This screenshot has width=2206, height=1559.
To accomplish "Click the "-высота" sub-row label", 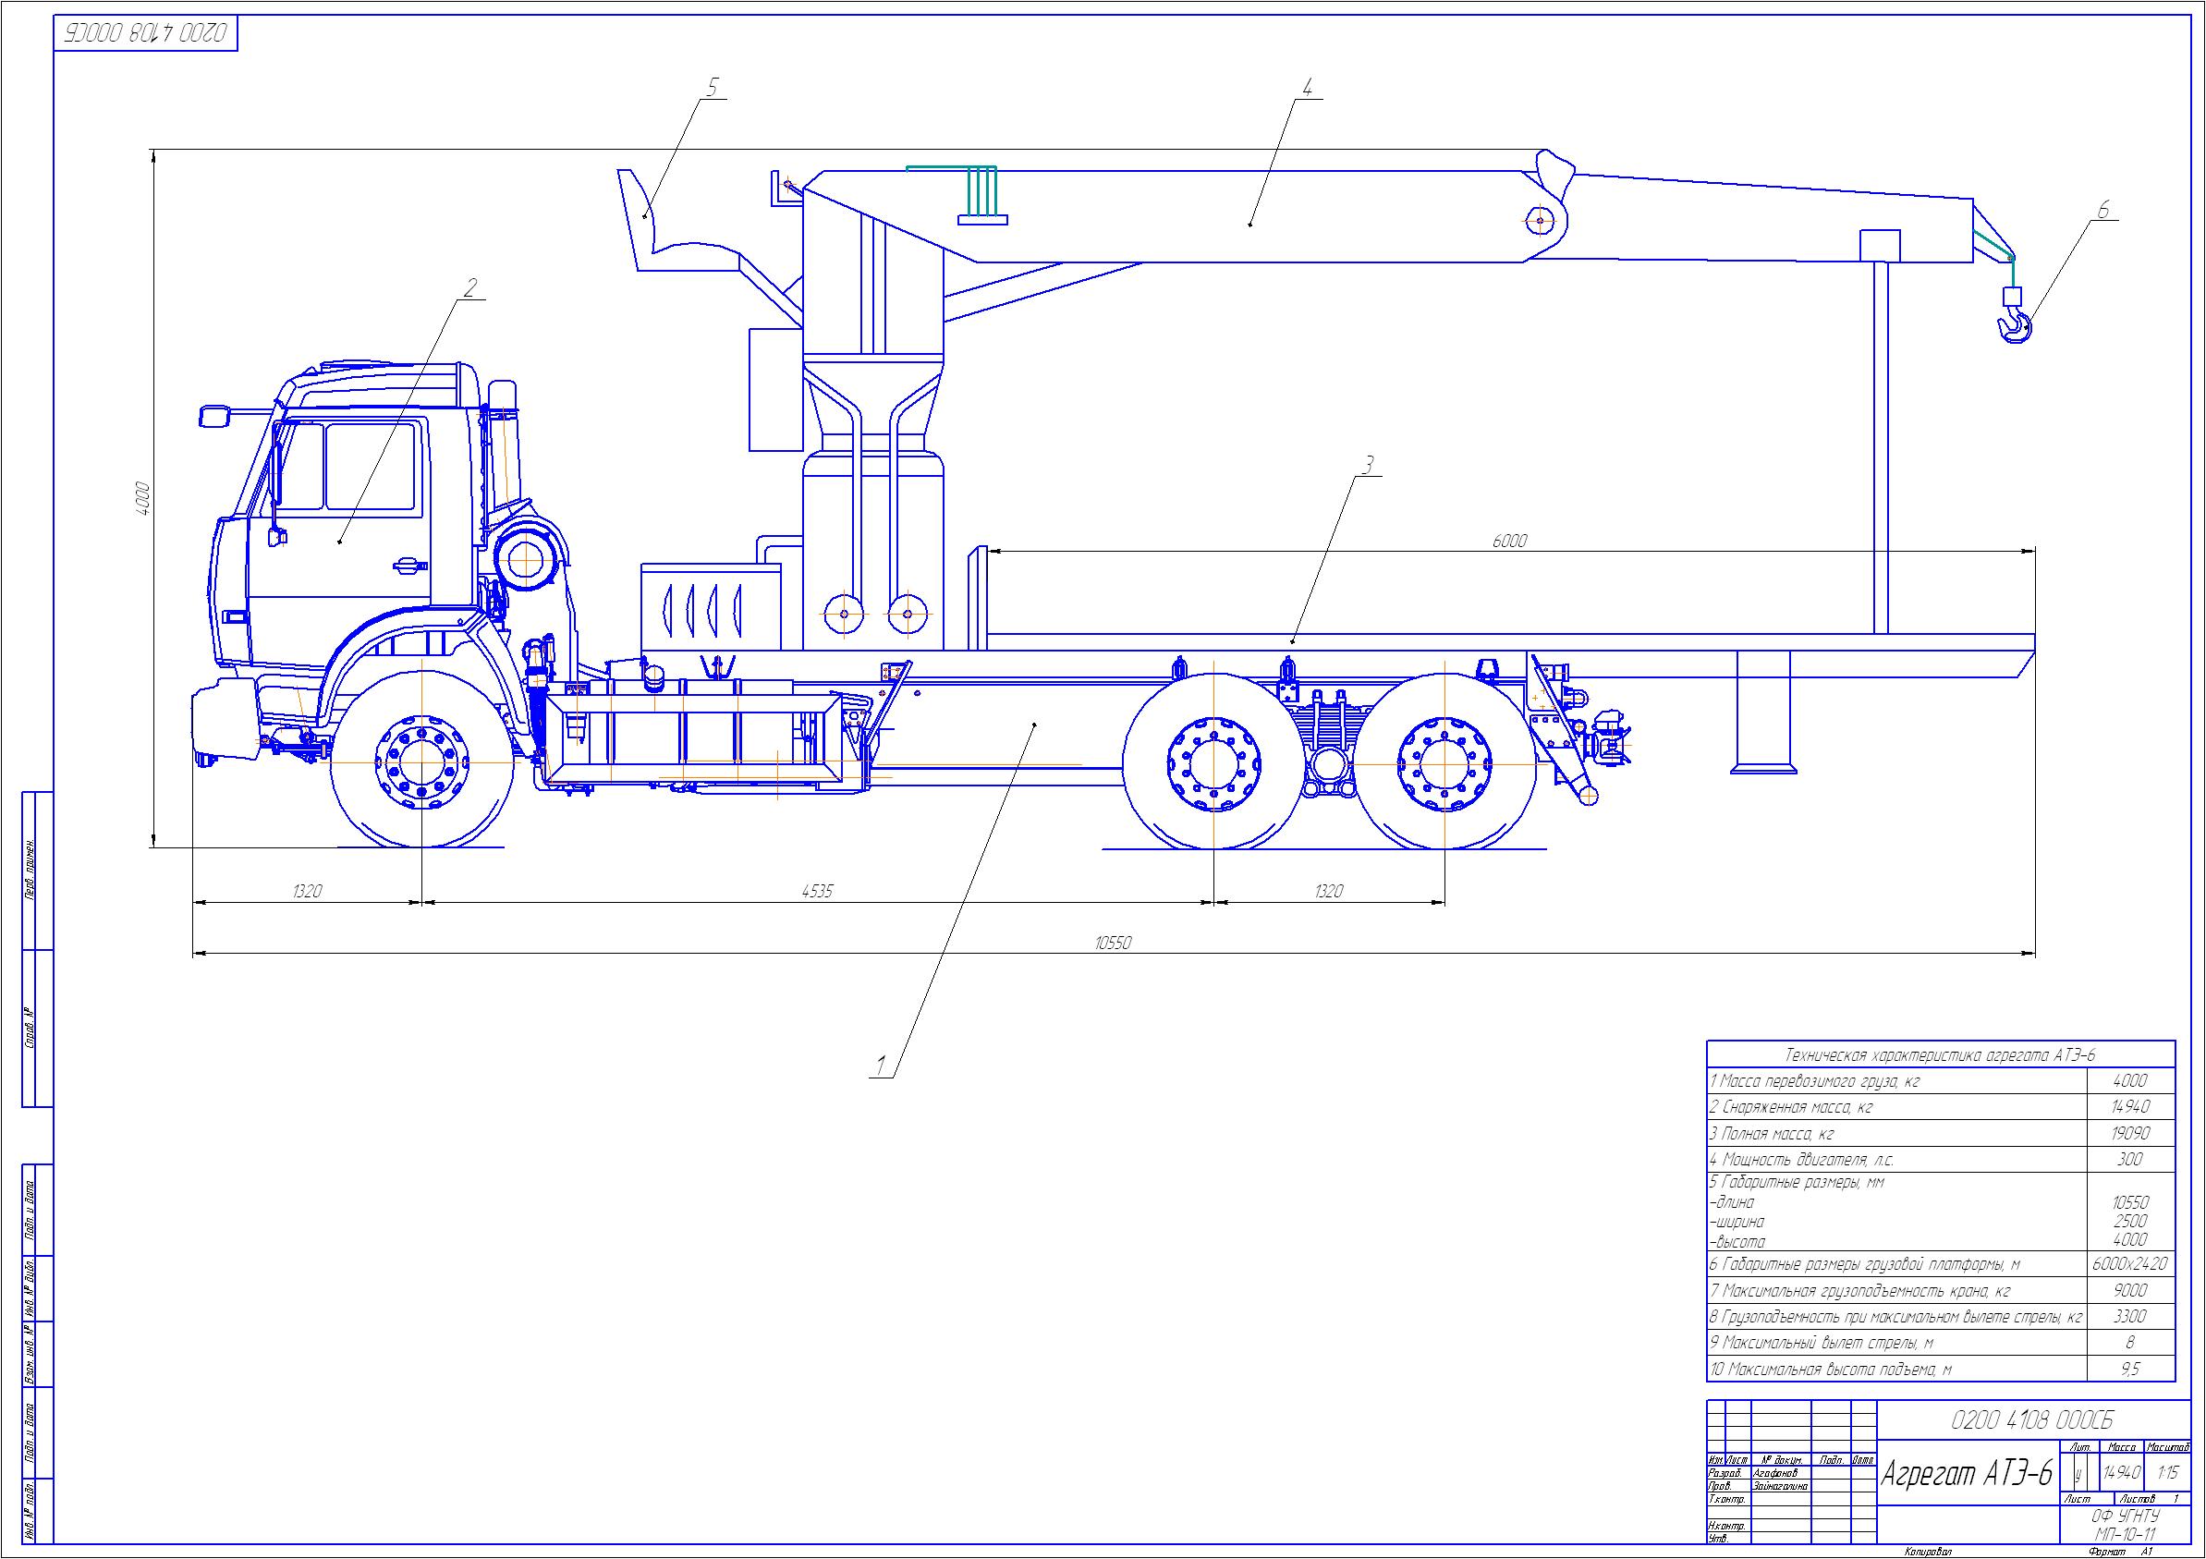I will pyautogui.click(x=1737, y=1242).
